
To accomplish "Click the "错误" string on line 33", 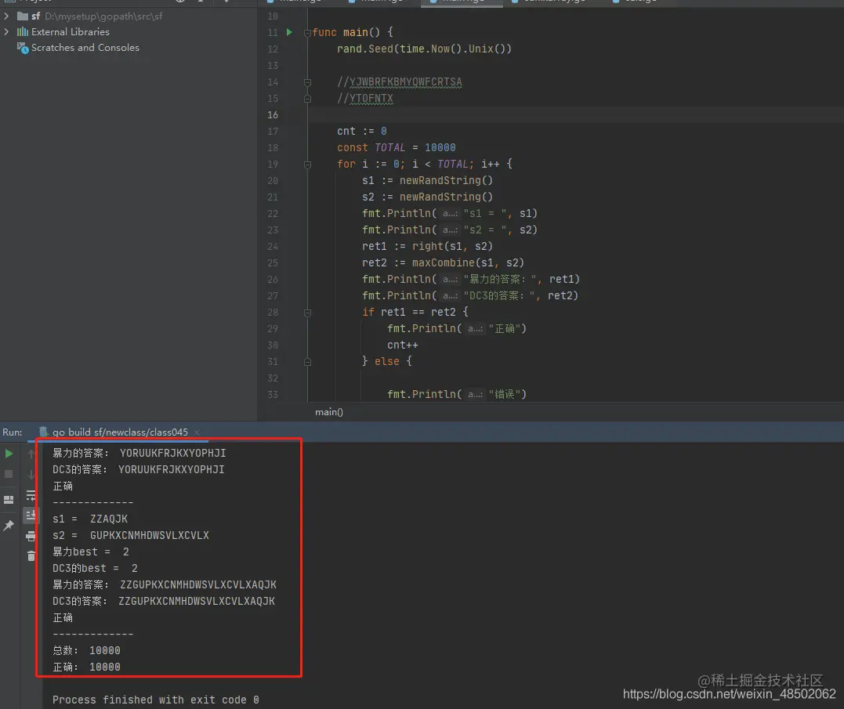I will click(x=505, y=394).
